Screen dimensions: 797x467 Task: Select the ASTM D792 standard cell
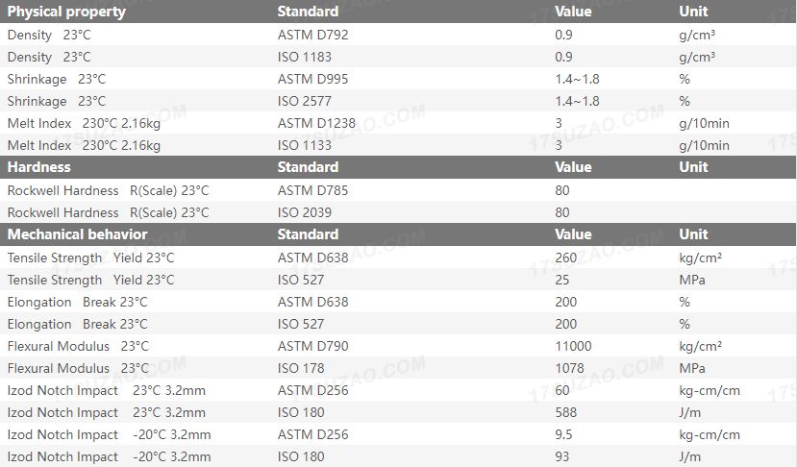(313, 35)
